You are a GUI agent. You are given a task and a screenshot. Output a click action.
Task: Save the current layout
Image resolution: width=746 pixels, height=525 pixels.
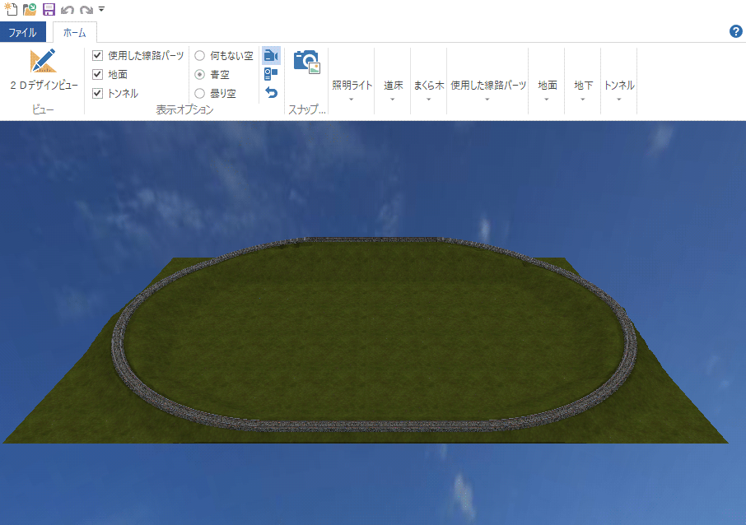point(48,8)
